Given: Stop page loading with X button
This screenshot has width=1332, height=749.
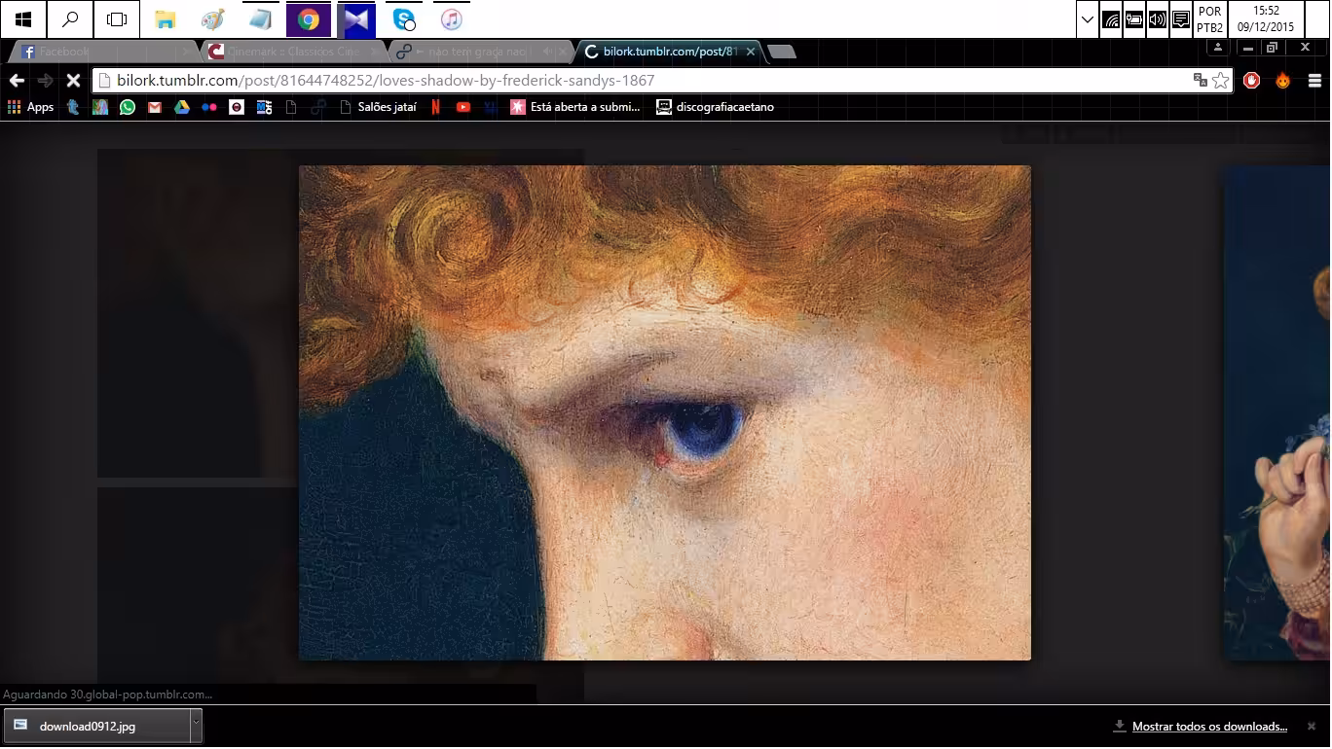Looking at the screenshot, I should [73, 81].
